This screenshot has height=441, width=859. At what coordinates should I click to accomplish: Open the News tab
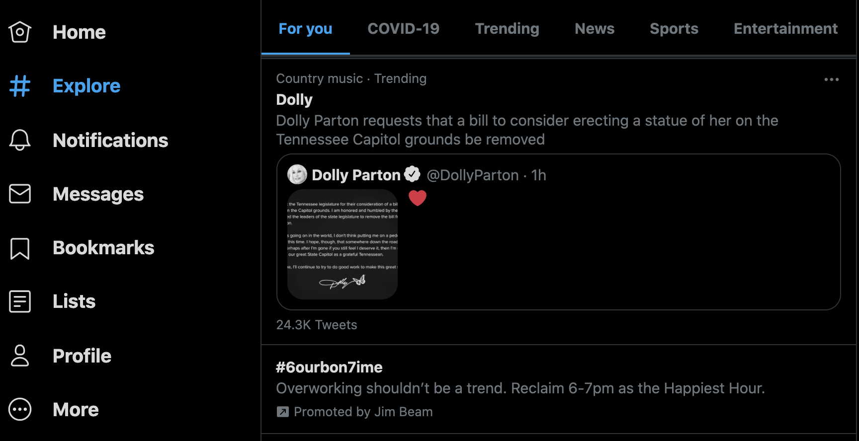click(595, 29)
